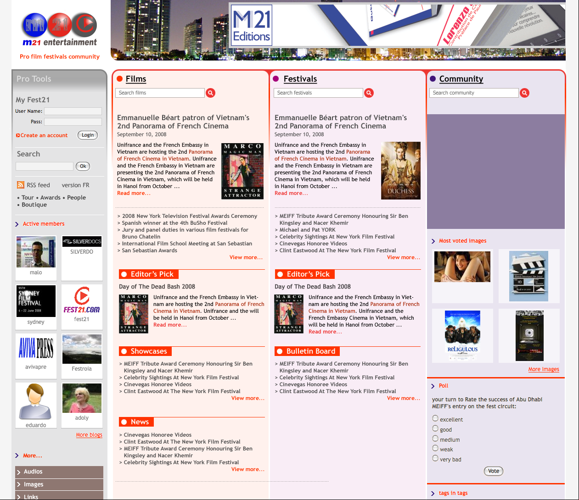The image size is (579, 500).
Task: Select the medium poll option
Action: pos(435,439)
